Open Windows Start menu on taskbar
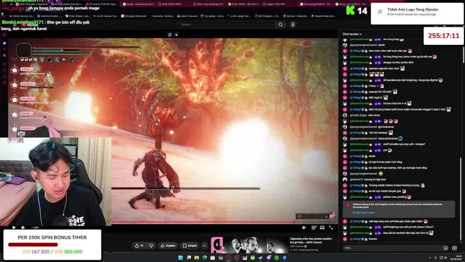 (x=180, y=258)
